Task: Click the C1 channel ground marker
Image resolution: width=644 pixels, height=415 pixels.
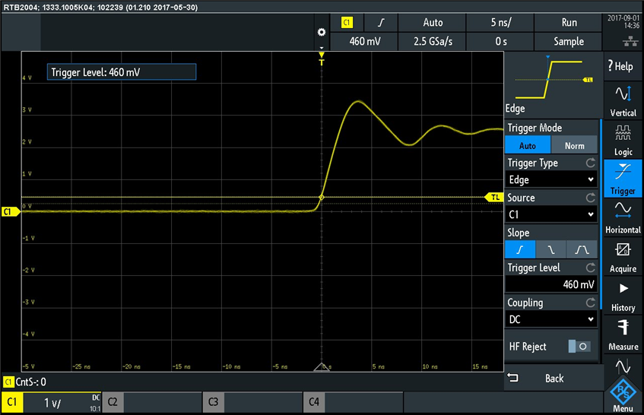Action: [x=11, y=212]
